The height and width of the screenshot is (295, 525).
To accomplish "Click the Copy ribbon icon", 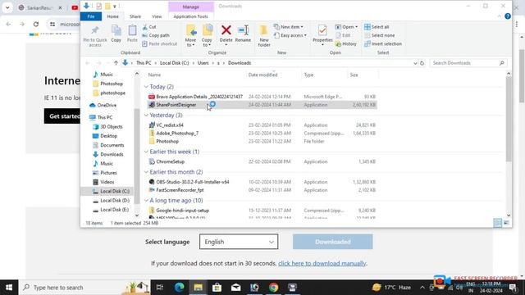I will coord(116,31).
